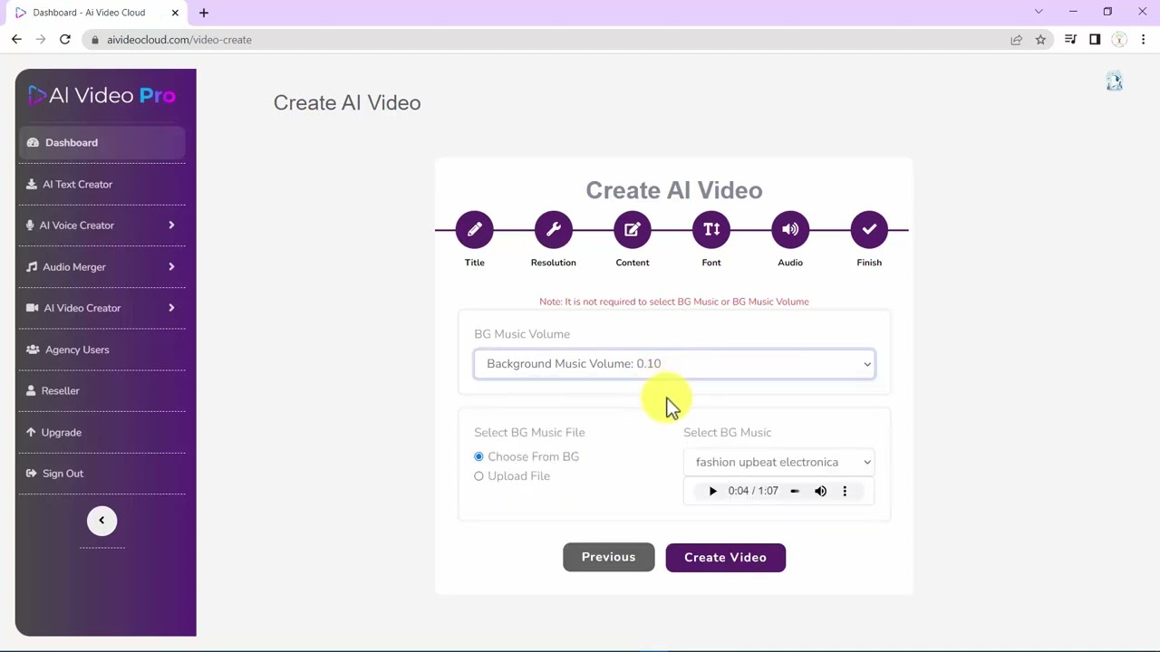Screen dimensions: 1160x652
Task: Open browser reading list icon
Action: point(1070,40)
